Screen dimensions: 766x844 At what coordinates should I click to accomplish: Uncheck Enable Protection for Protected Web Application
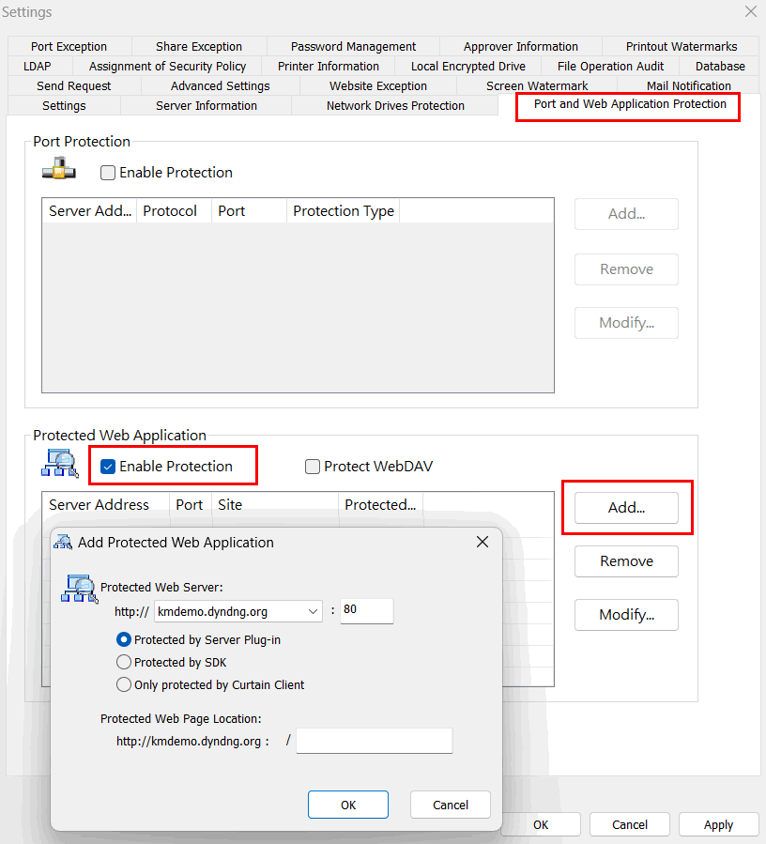(108, 467)
